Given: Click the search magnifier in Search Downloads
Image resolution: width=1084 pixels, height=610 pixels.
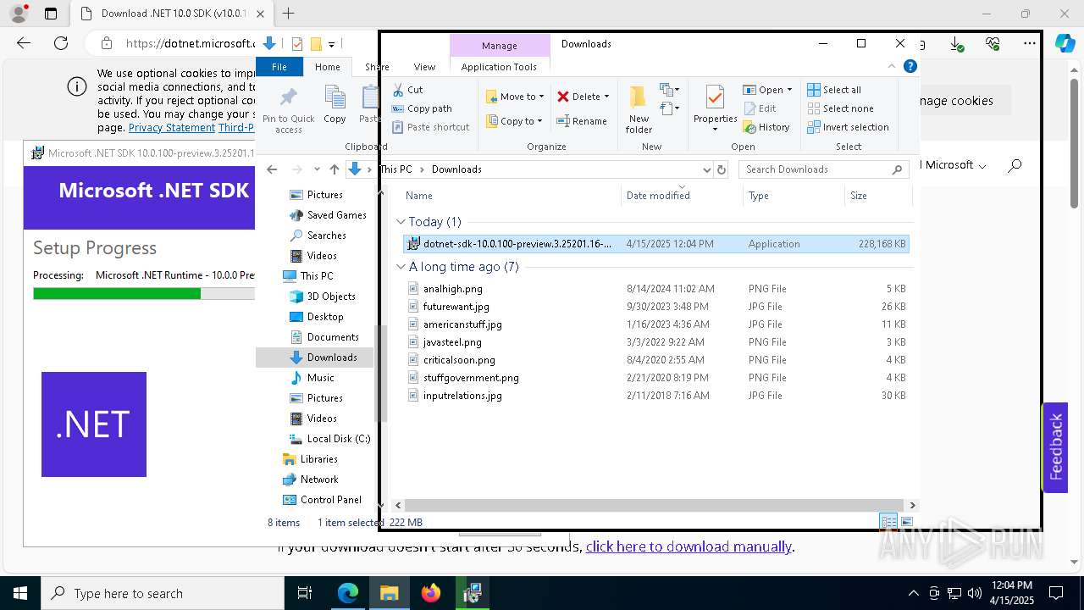Looking at the screenshot, I should click(897, 169).
